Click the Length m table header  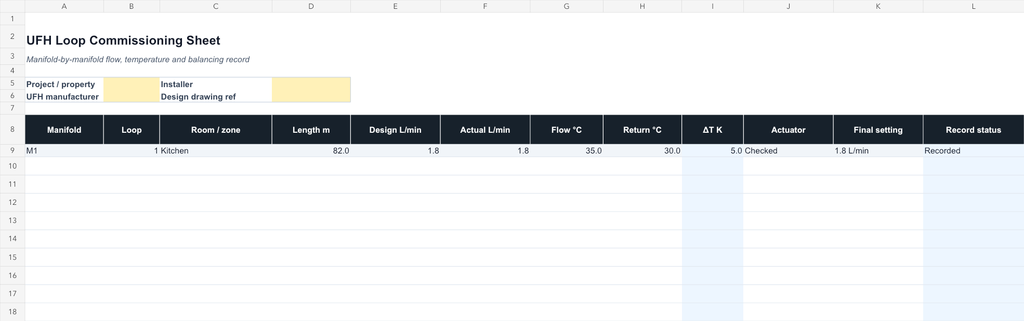[x=311, y=130]
